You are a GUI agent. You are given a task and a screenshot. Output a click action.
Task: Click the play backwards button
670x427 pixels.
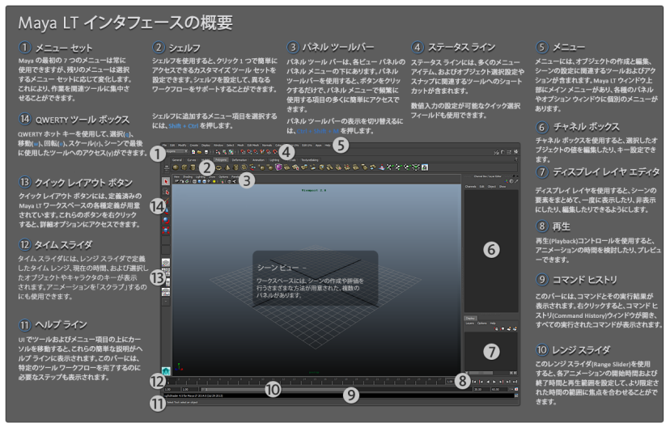tap(488, 382)
